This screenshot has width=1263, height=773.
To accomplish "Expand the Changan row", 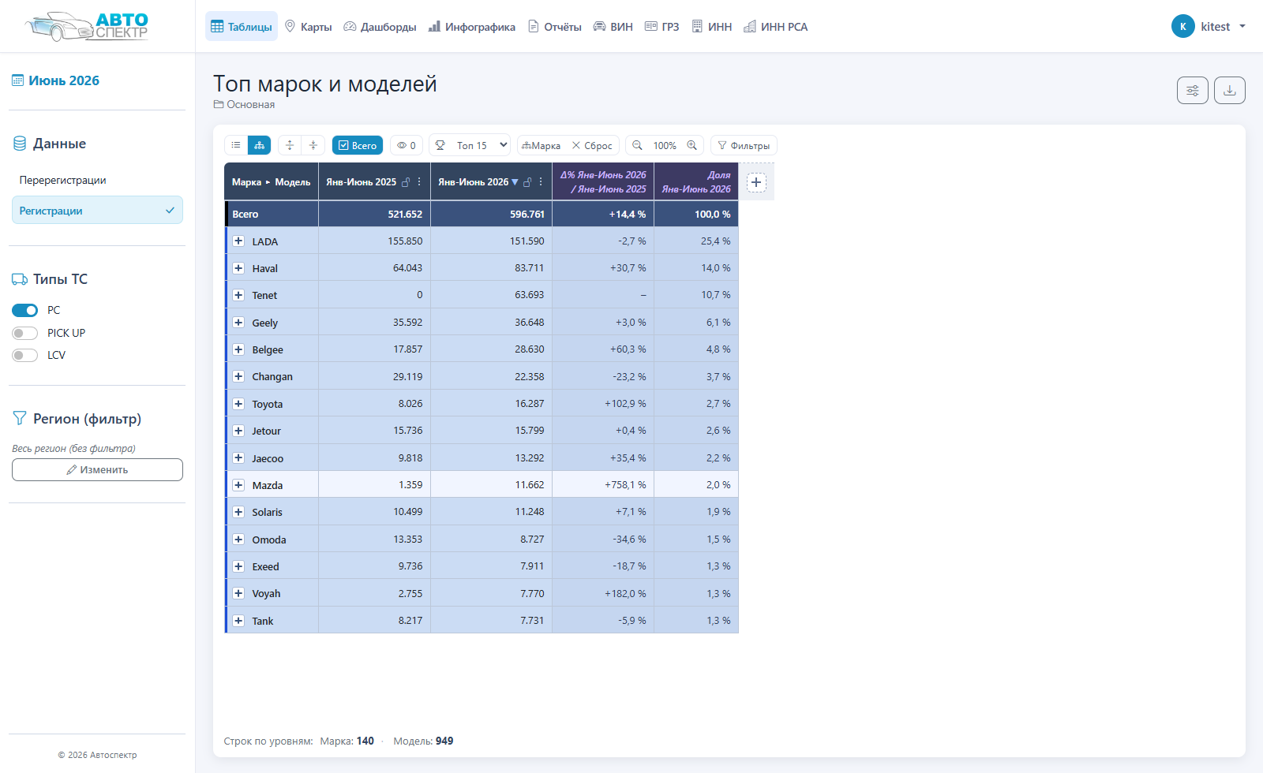I will click(238, 376).
